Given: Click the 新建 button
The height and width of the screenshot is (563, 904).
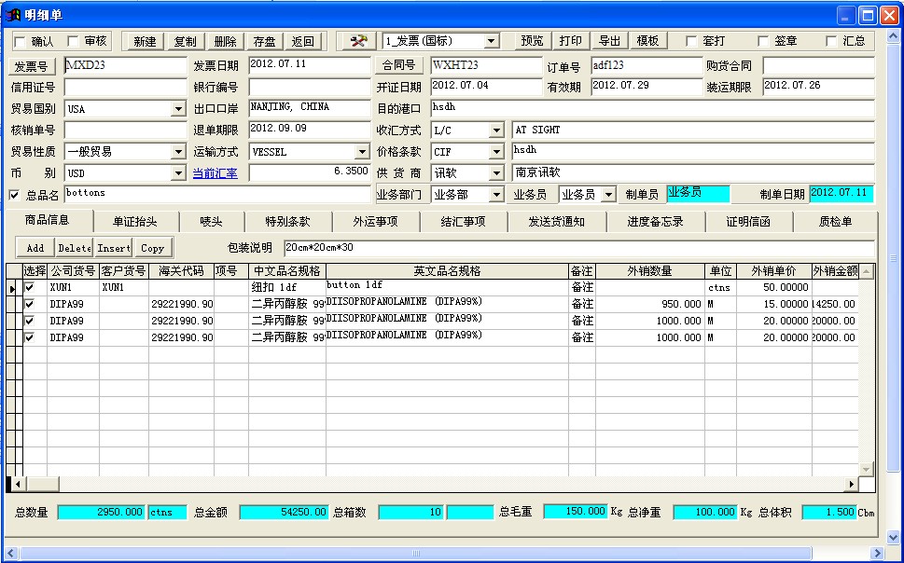Looking at the screenshot, I should click(x=145, y=41).
